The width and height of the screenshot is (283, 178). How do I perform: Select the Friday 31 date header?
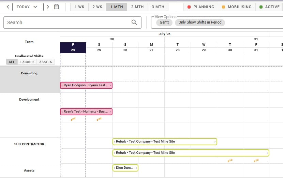256,48
